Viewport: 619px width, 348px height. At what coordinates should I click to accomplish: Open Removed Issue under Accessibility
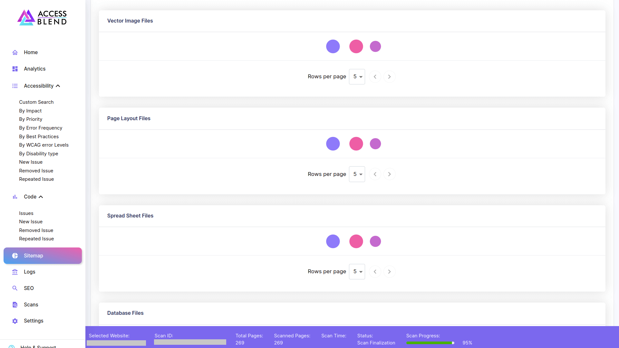click(x=36, y=171)
